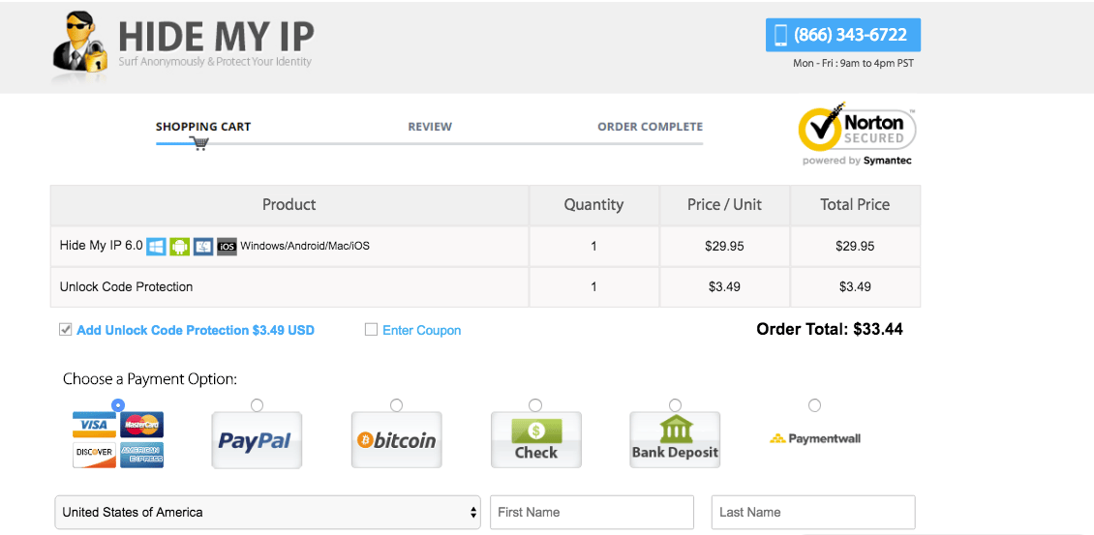
Task: Tick the Enter Coupon checkbox
Action: click(x=371, y=330)
